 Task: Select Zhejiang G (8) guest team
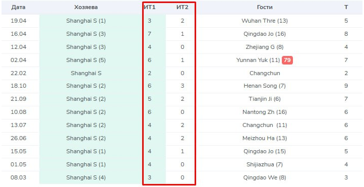265,47
